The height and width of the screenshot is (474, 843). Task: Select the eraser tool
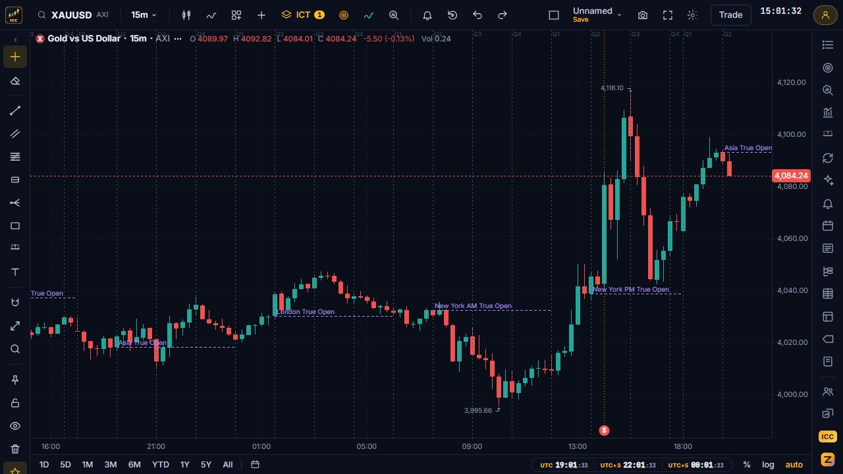[x=15, y=81]
